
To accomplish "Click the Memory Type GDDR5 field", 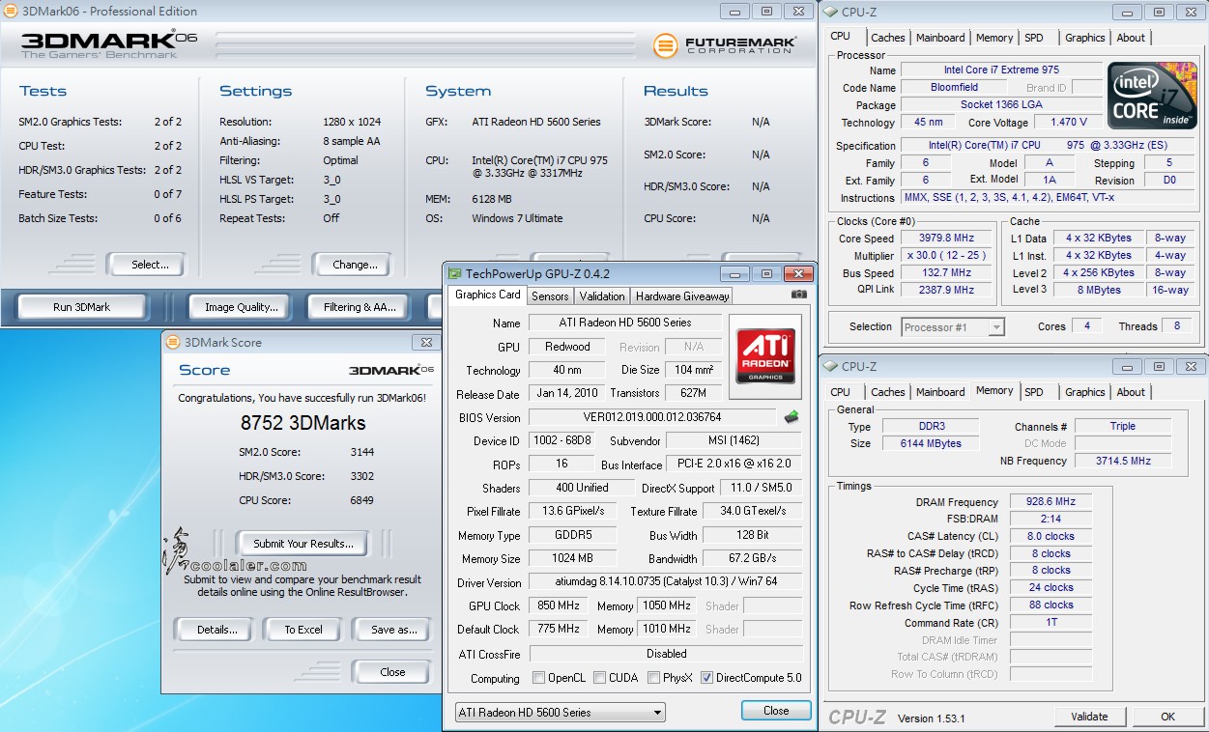I will [x=572, y=535].
